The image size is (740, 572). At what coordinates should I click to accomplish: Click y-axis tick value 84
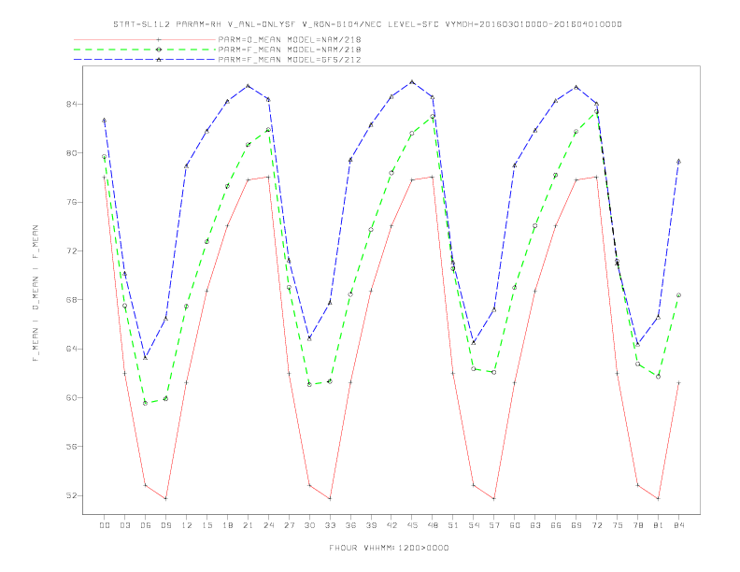72,104
